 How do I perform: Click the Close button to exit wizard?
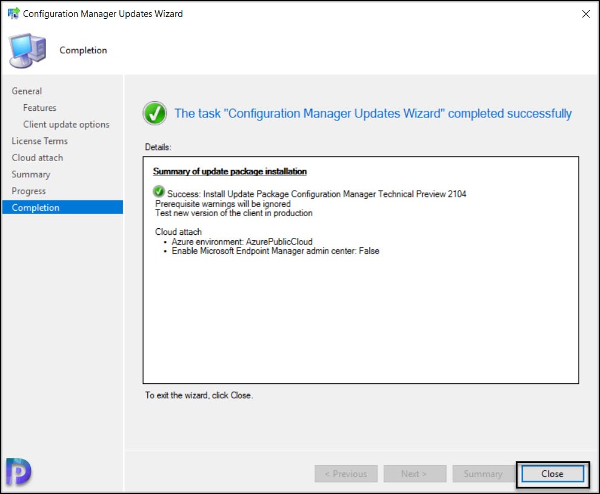(553, 474)
